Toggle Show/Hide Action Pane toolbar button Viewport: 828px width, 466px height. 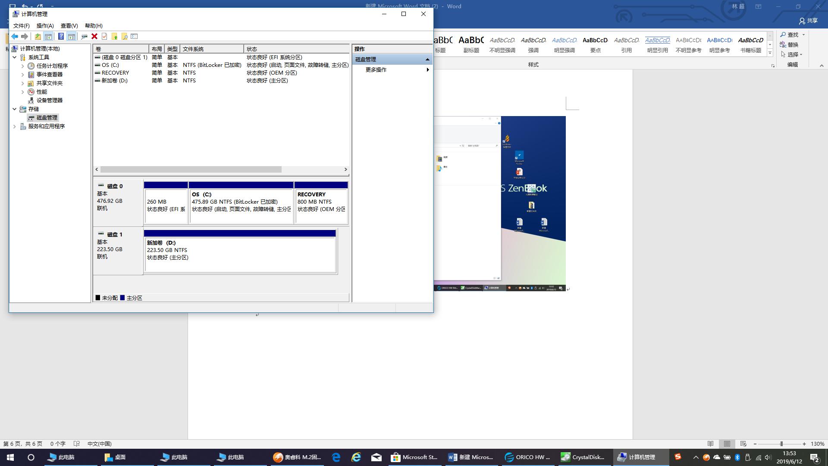click(72, 37)
